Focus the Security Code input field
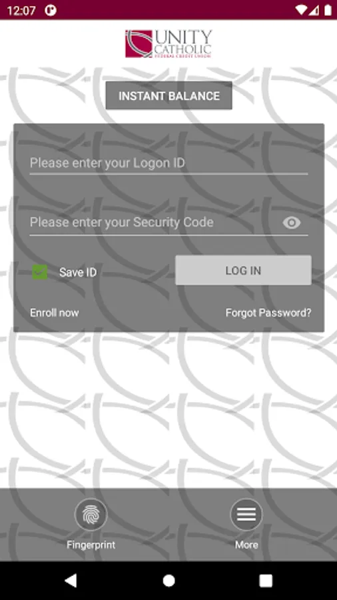 tap(155, 223)
